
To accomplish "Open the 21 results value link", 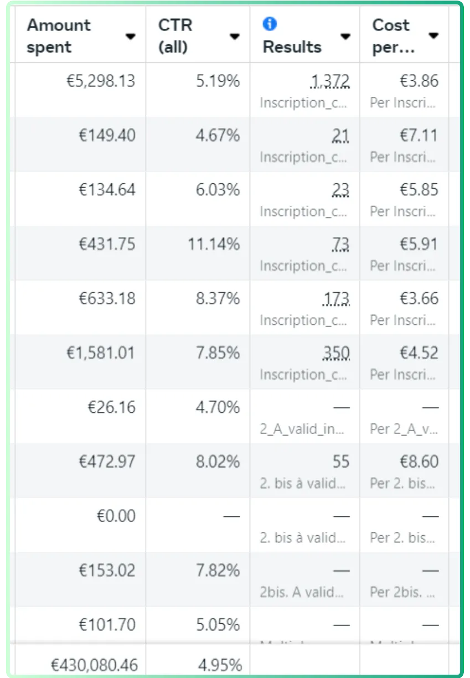I will pos(341,136).
